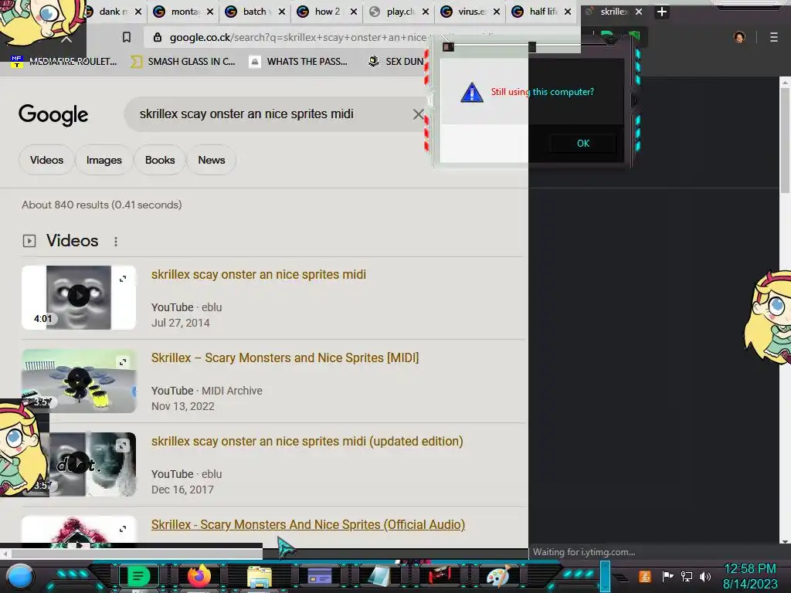Click the bookmark page icon

(127, 37)
